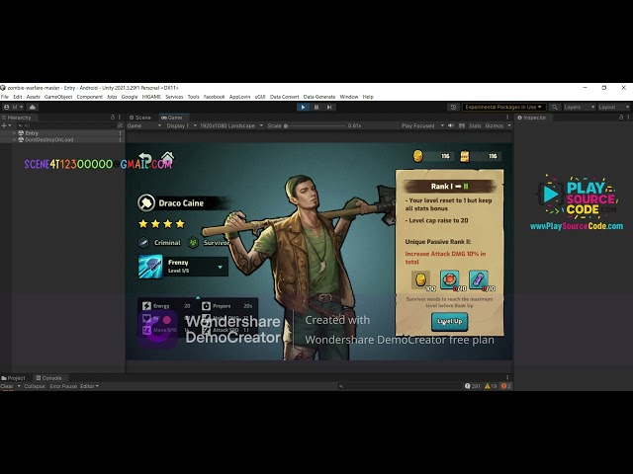
Task: Click the orange ticket currency icon
Action: (x=465, y=156)
